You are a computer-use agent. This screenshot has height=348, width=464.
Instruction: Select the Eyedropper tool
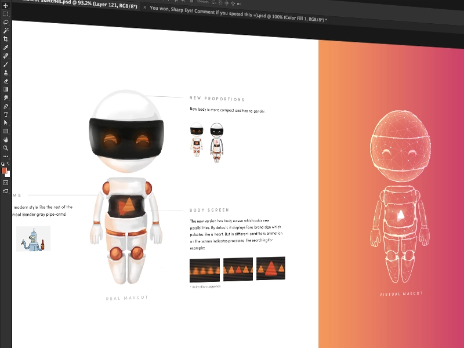pyautogui.click(x=6, y=48)
